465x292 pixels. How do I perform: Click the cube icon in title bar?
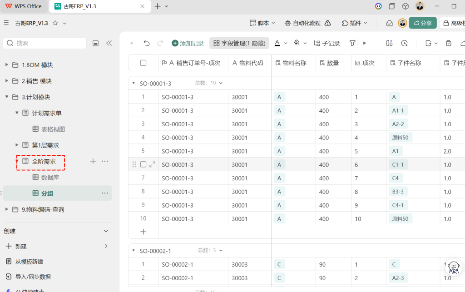(x=406, y=6)
